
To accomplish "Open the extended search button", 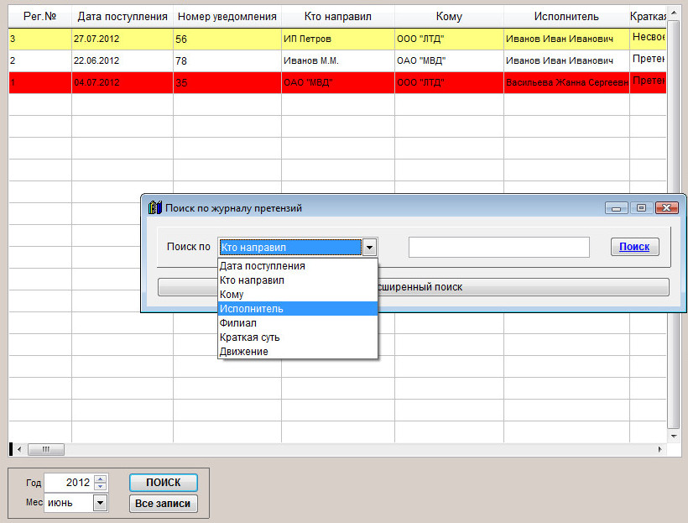I will pos(414,287).
